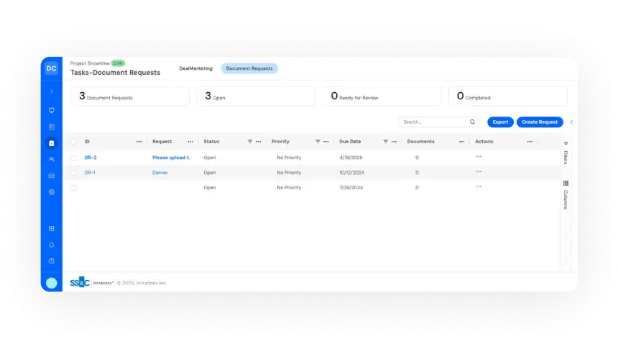The height and width of the screenshot is (349, 618).
Task: Open the monitor icon in the sidebar
Action: pyautogui.click(x=51, y=110)
